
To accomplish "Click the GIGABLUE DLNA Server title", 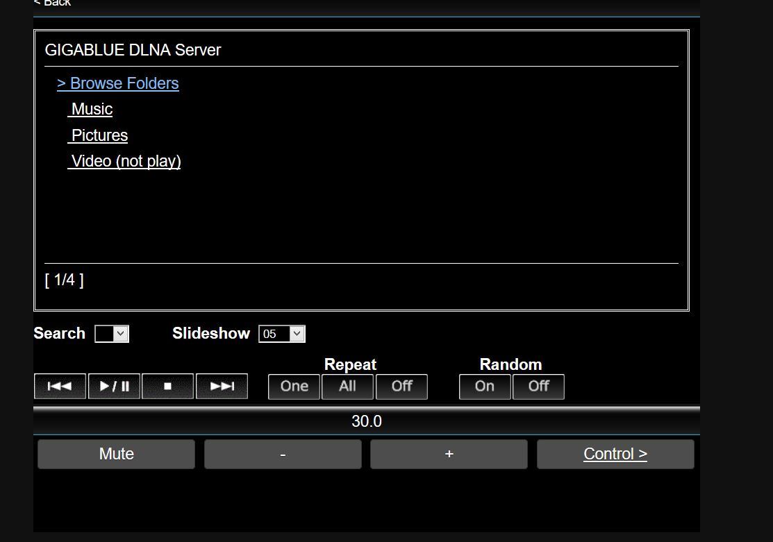I will 133,50.
